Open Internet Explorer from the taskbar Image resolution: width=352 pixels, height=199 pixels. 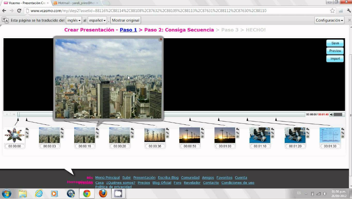39,193
